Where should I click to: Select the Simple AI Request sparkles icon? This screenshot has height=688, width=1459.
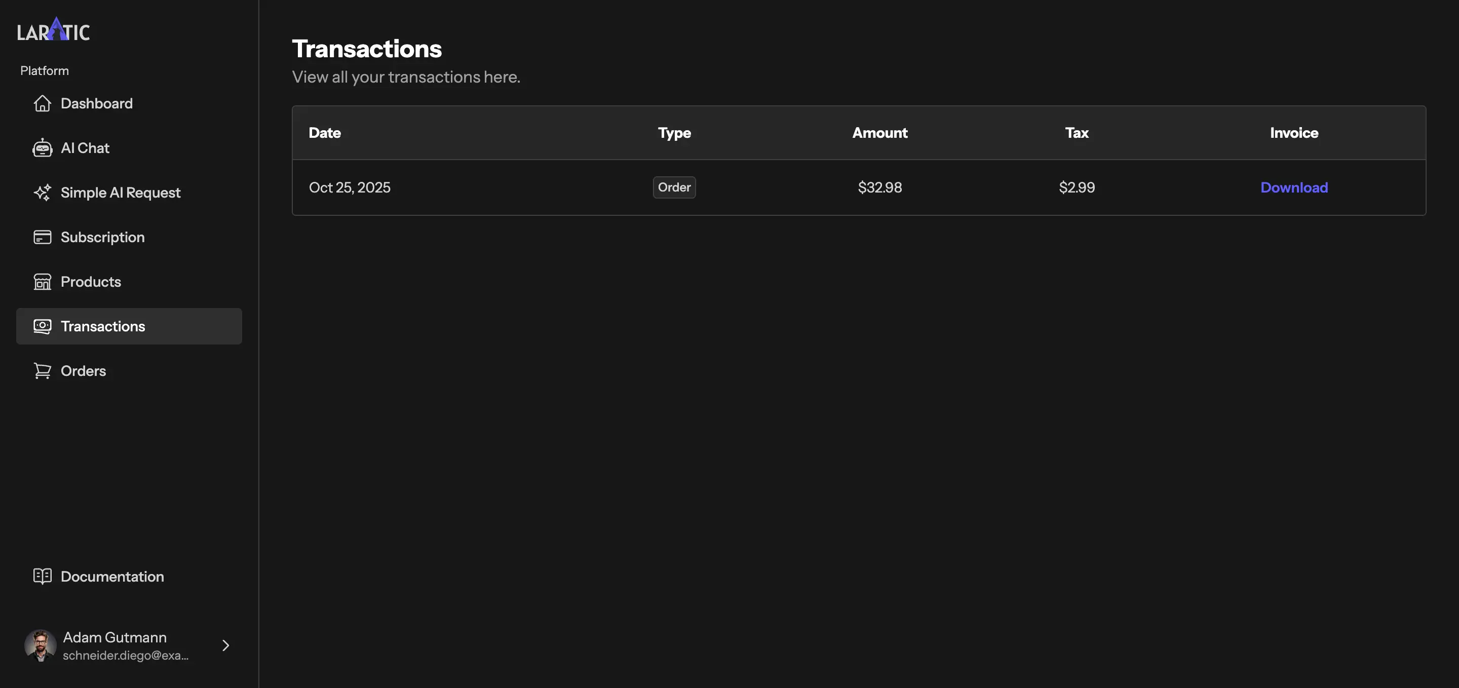coord(43,193)
